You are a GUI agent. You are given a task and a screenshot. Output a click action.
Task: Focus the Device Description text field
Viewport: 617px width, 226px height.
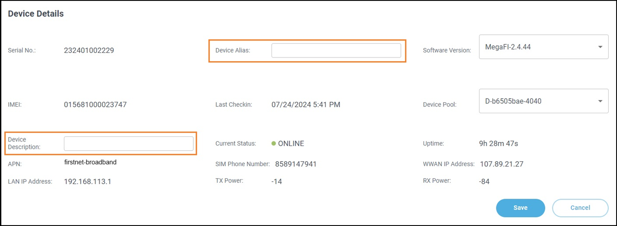pos(128,143)
